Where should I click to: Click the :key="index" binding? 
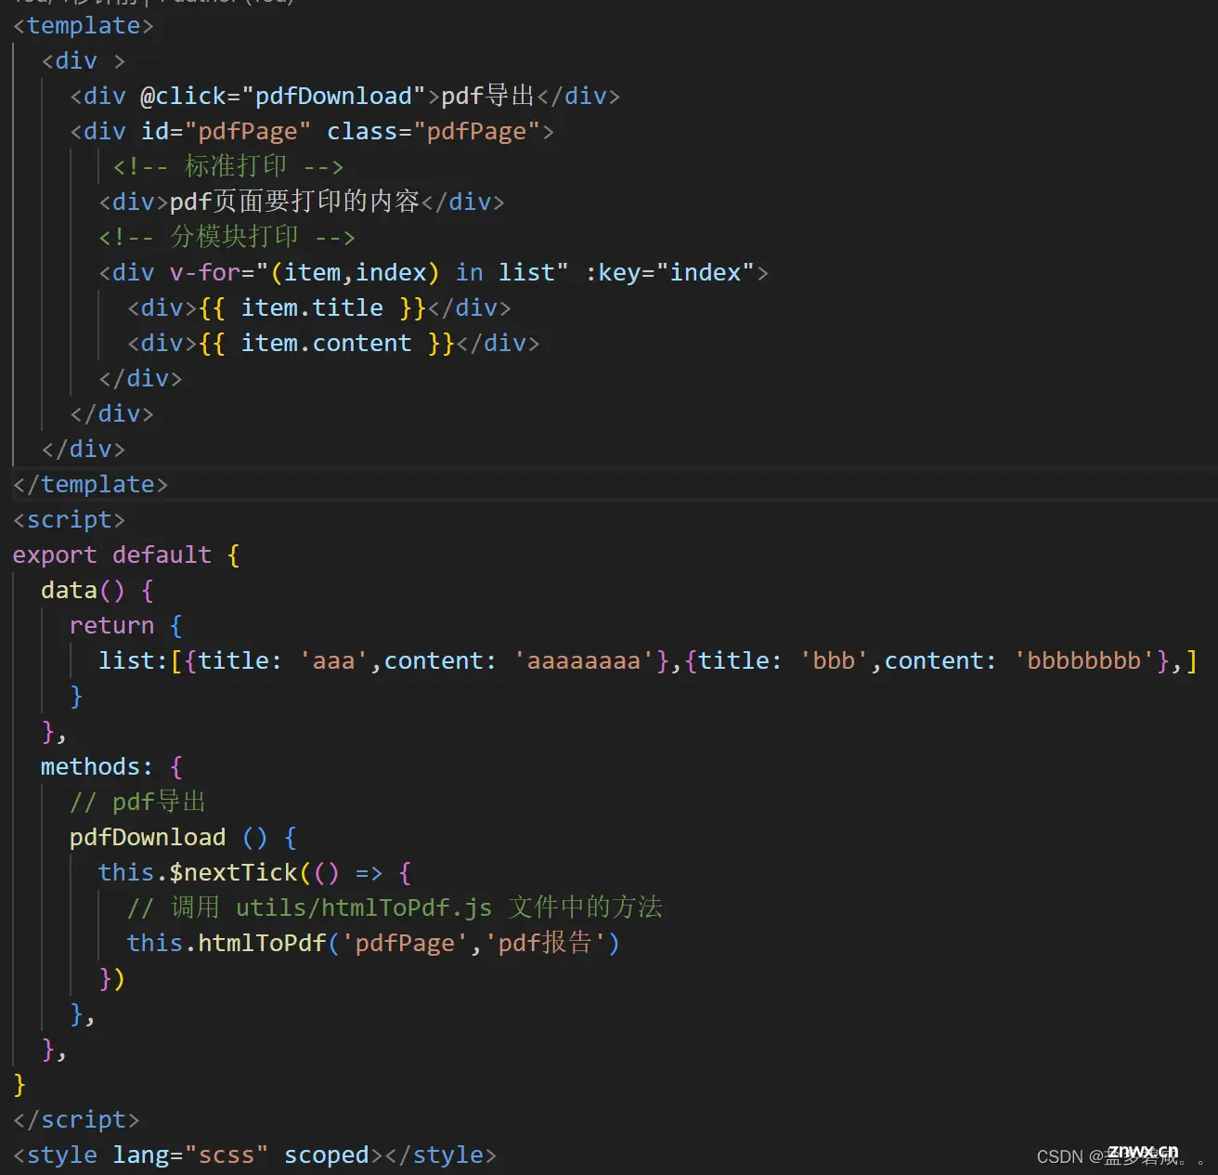pyautogui.click(x=669, y=273)
